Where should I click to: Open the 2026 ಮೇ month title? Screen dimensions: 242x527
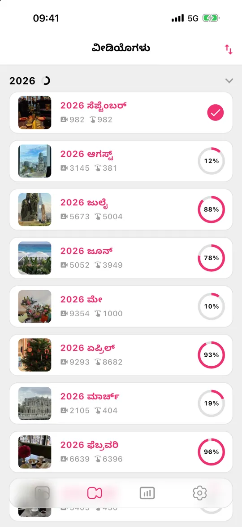82,299
